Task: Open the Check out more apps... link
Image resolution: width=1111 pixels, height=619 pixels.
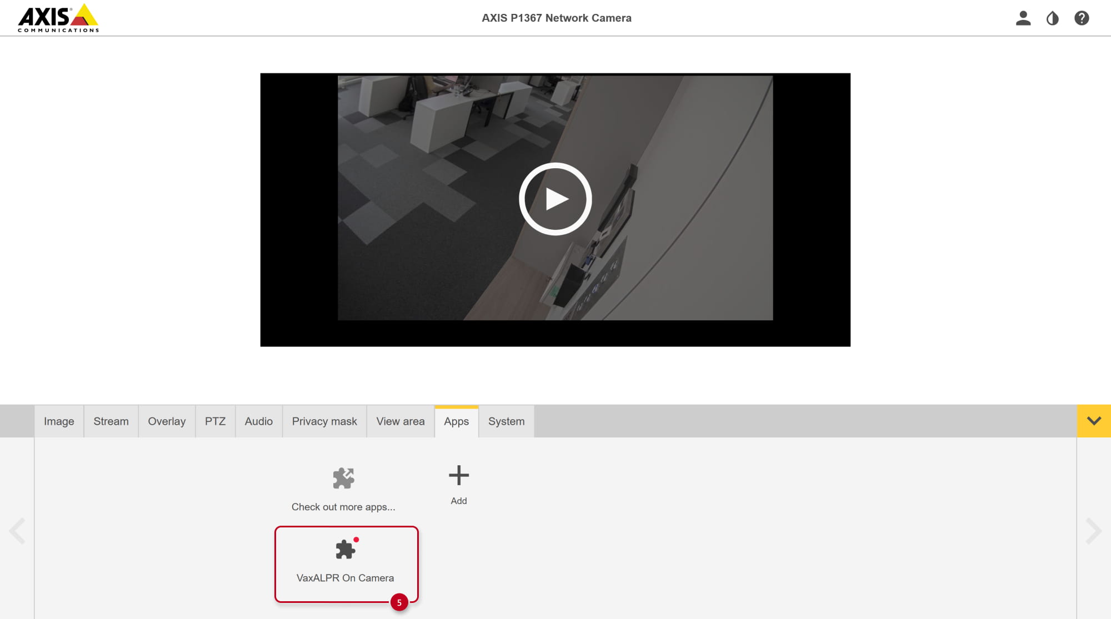Action: tap(343, 507)
